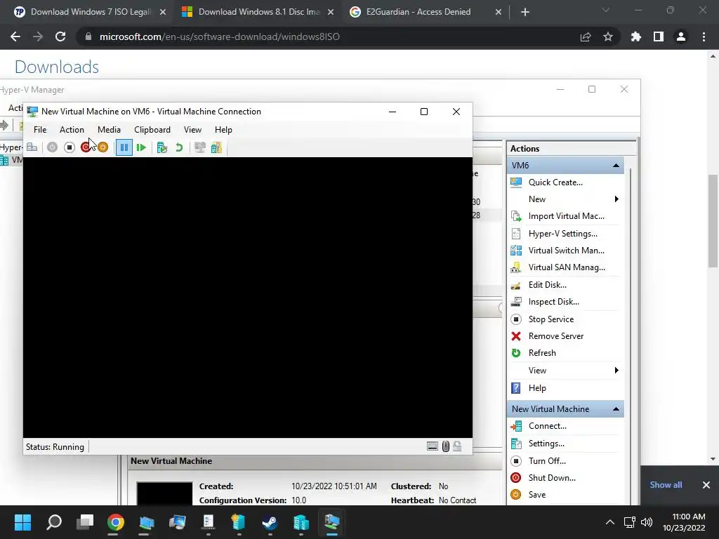This screenshot has height=539, width=719.
Task: Save VM state with the orange power toolbar icon
Action: (103, 147)
